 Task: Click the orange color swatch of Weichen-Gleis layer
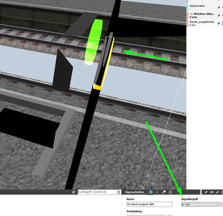click(187, 15)
